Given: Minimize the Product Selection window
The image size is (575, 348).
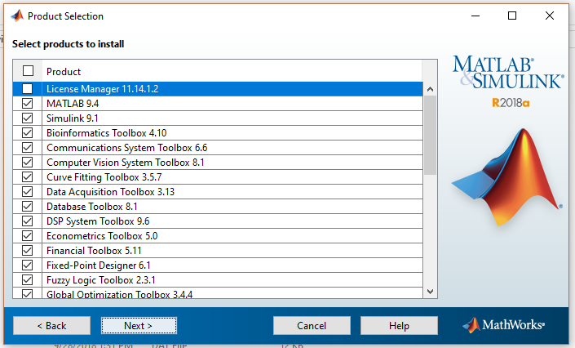Looking at the screenshot, I should point(475,16).
